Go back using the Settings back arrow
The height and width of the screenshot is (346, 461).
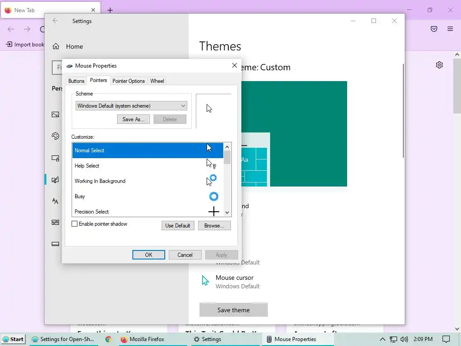tap(55, 21)
